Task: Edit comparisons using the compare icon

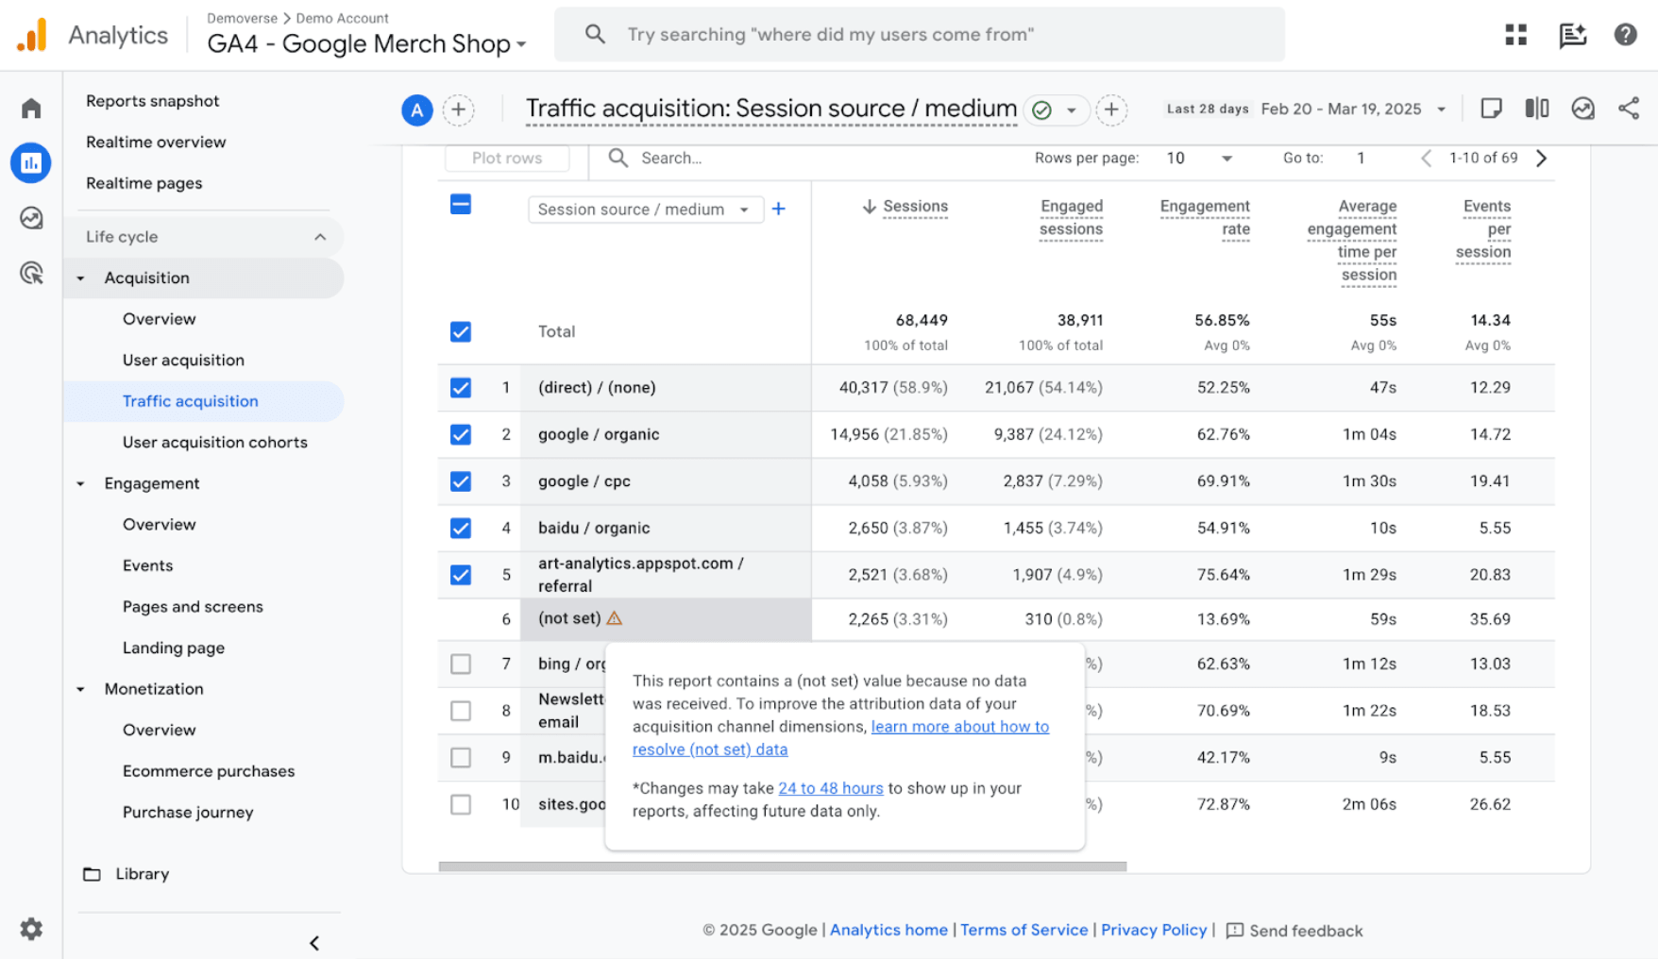Action: pyautogui.click(x=1536, y=108)
